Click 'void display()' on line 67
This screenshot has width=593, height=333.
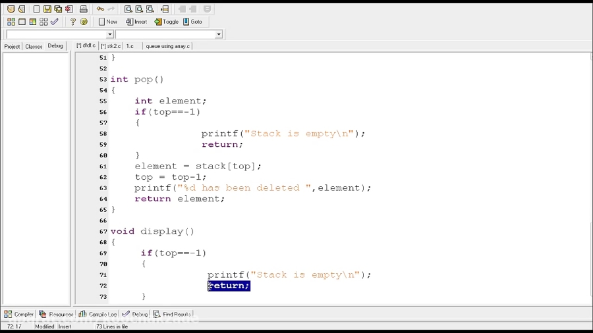pyautogui.click(x=152, y=232)
